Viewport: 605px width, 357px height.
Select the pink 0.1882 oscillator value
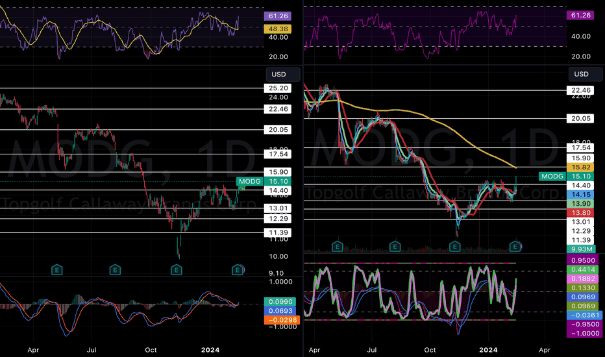(583, 278)
